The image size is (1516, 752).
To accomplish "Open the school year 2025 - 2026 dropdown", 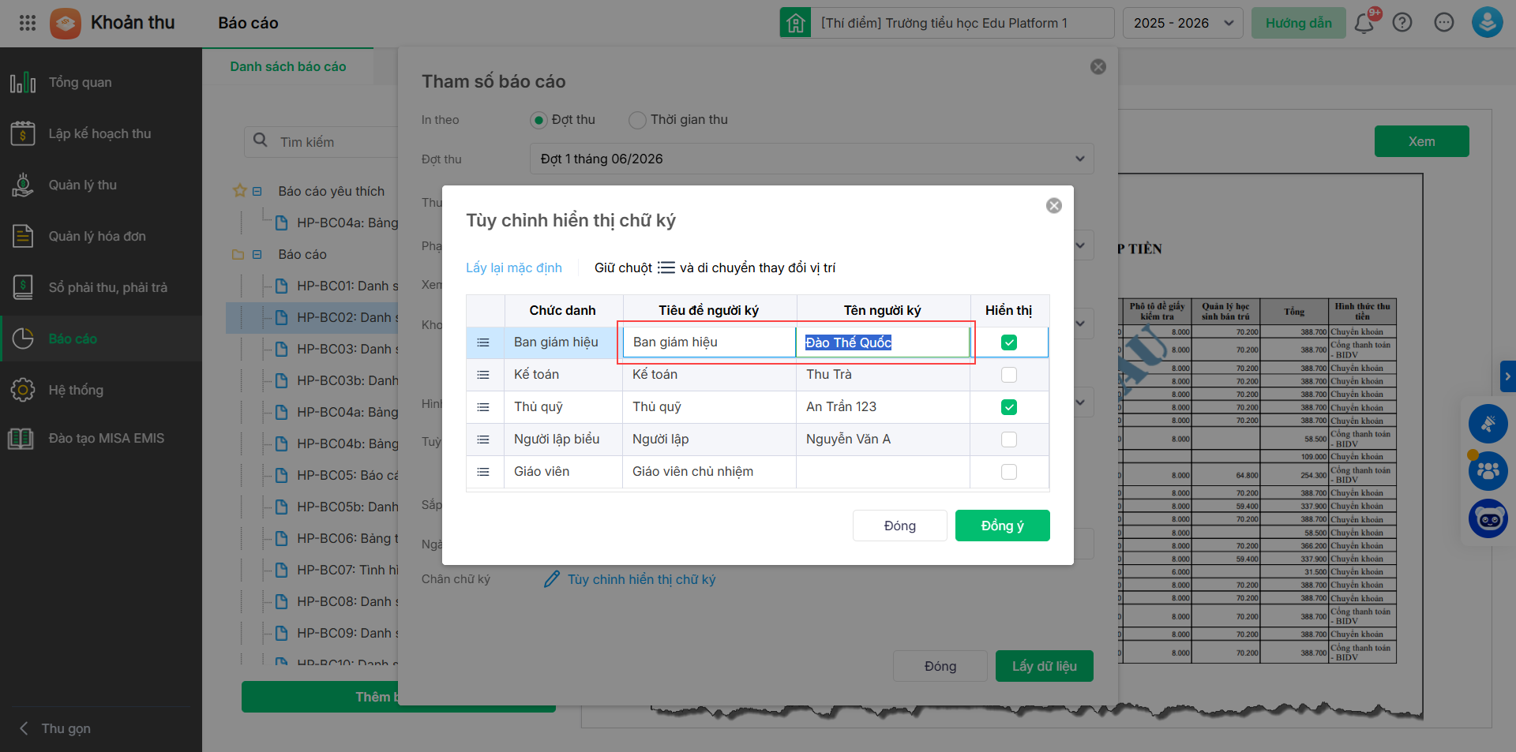I will pos(1183,23).
